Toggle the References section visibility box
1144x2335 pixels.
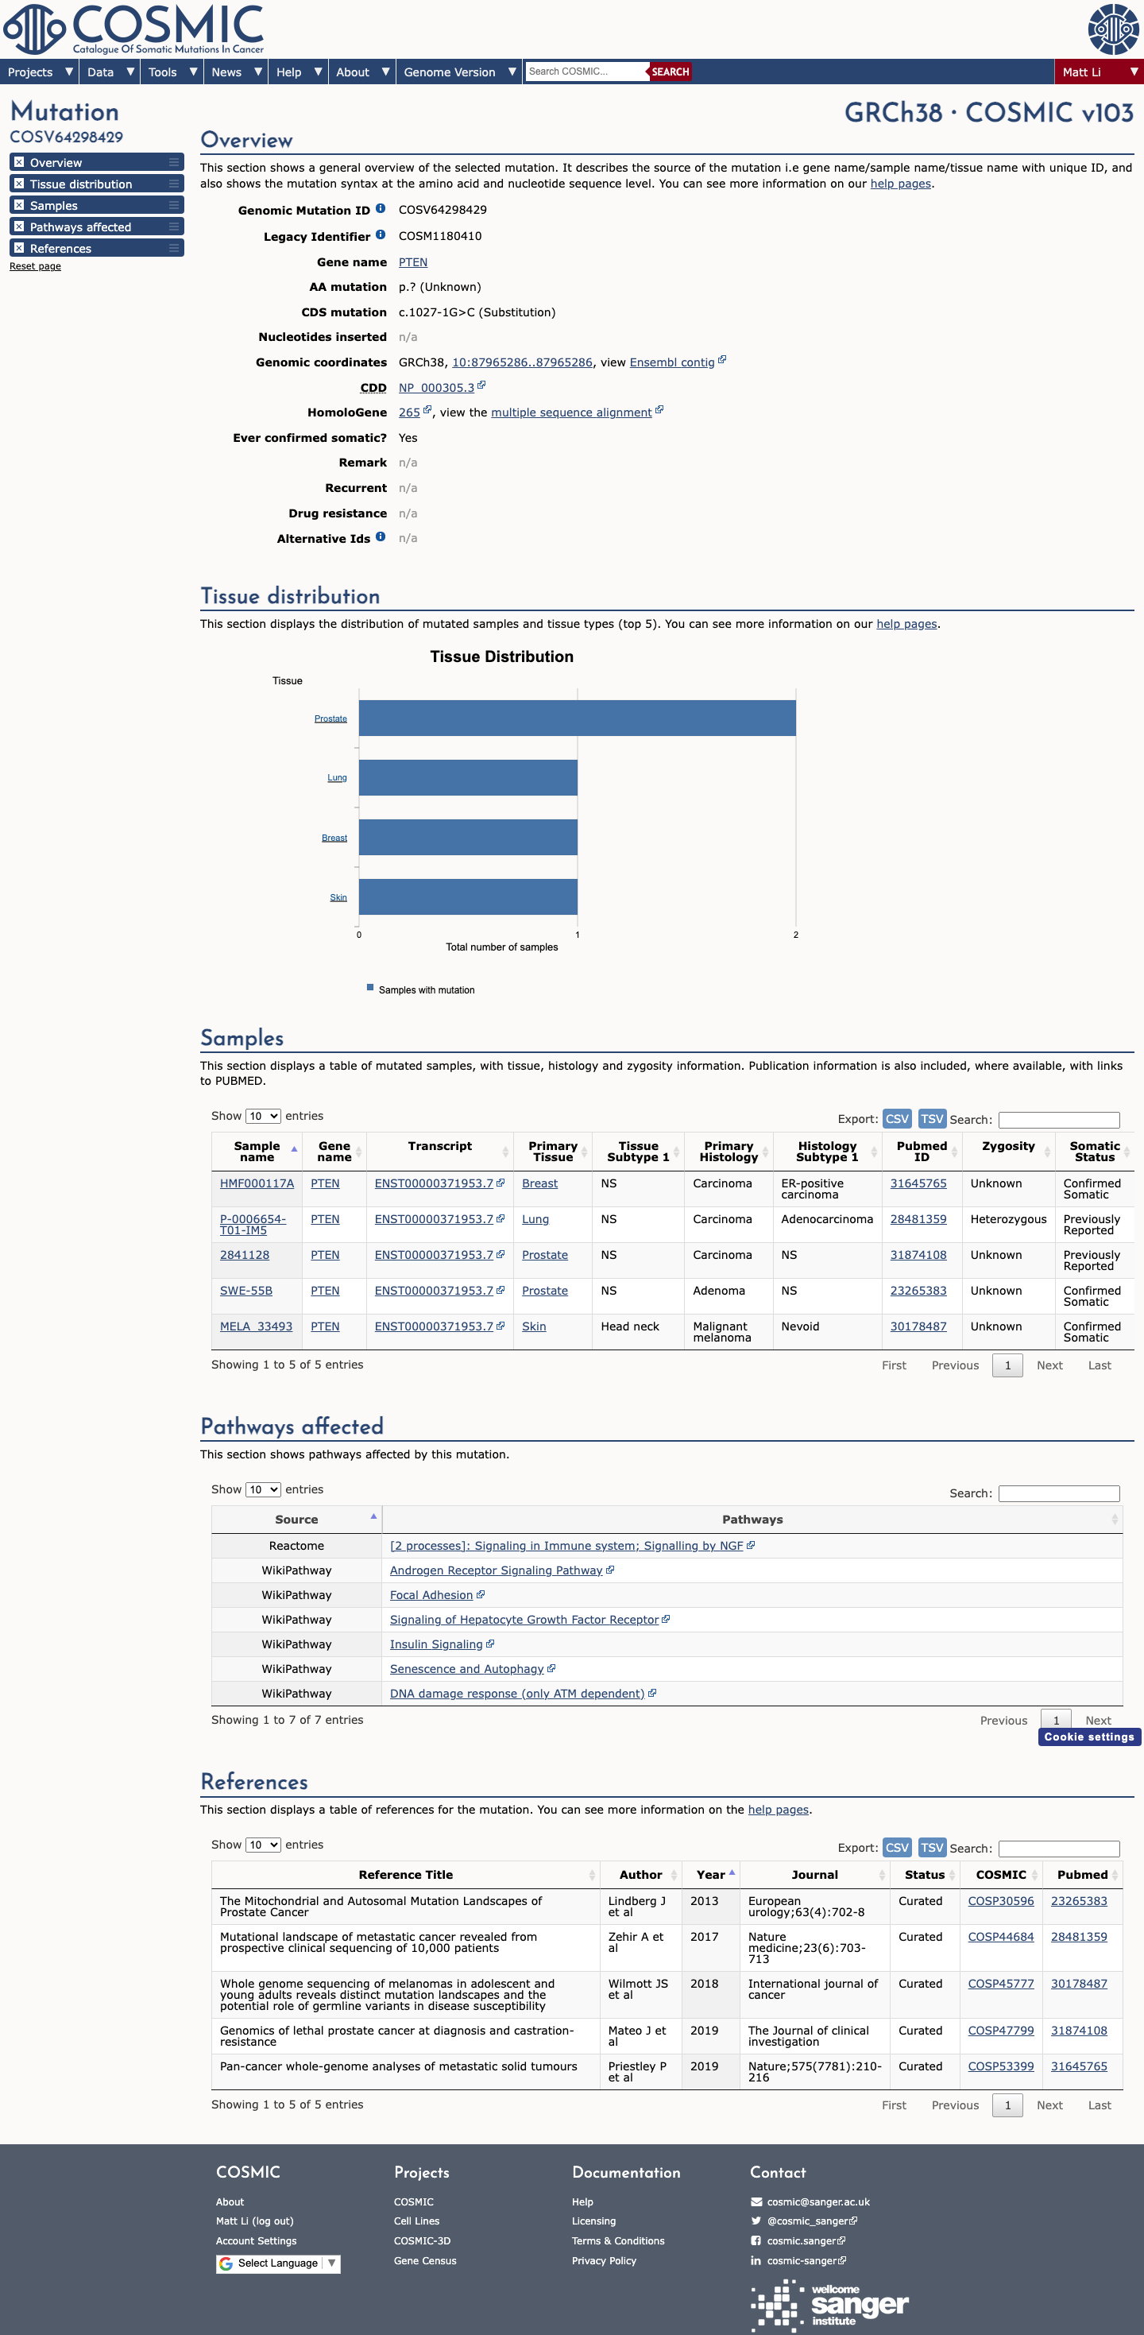19,249
